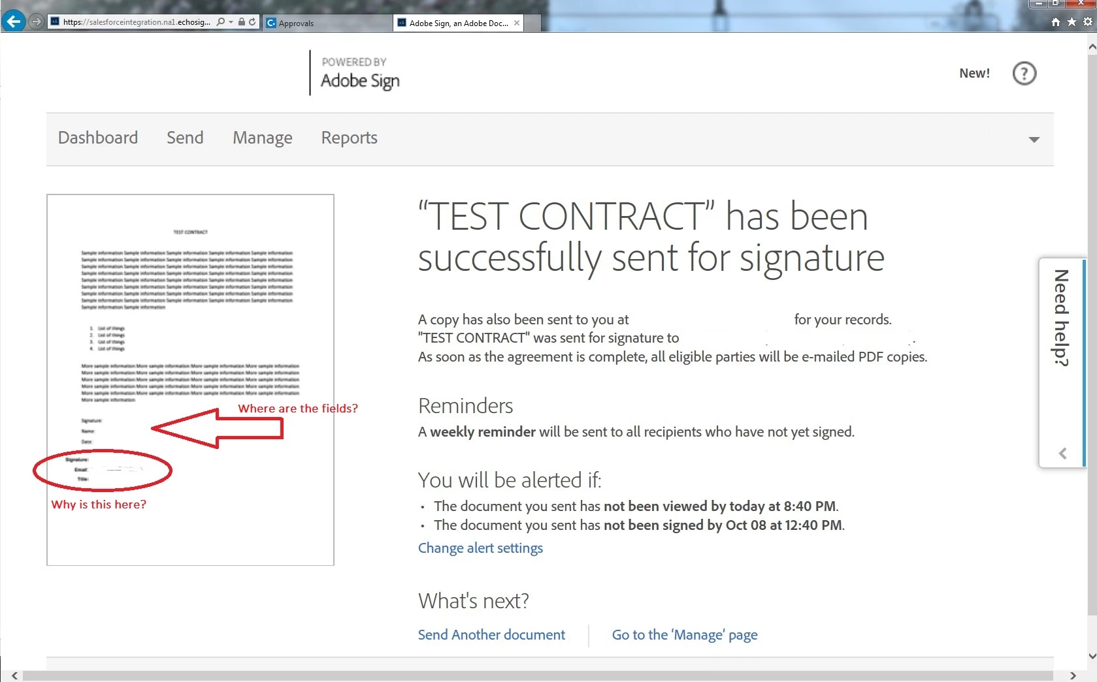The width and height of the screenshot is (1097, 682).
Task: Open the Send menu item
Action: click(x=185, y=138)
